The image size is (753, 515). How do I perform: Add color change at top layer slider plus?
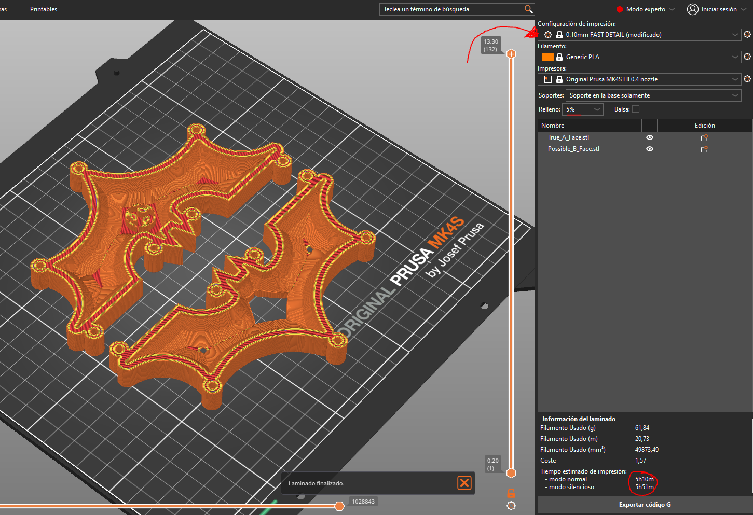(511, 54)
